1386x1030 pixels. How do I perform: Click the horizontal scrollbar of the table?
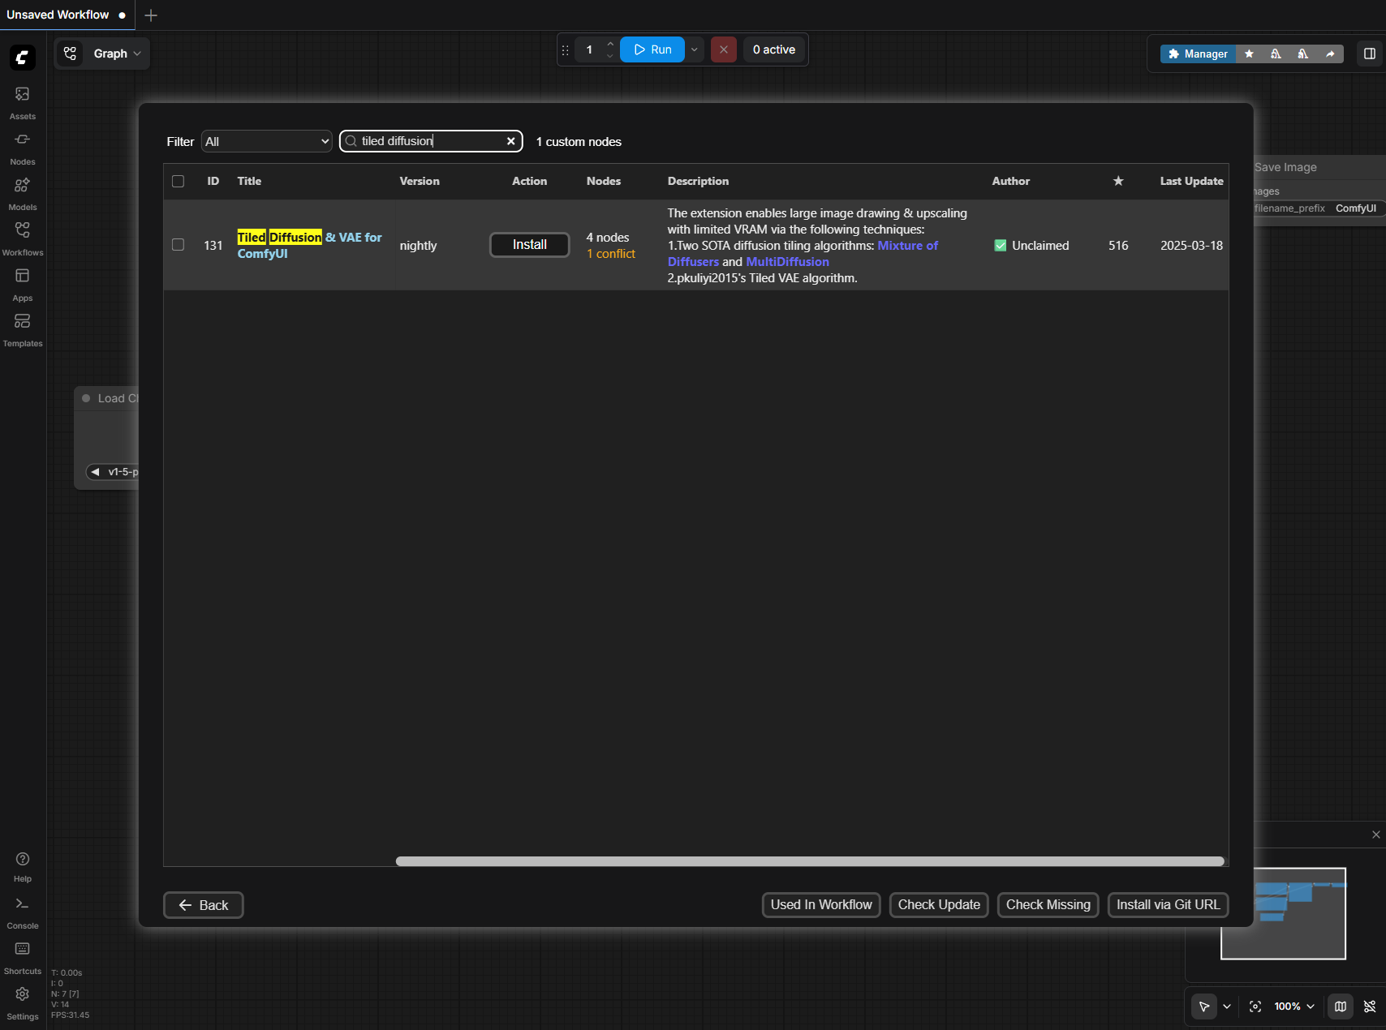[x=809, y=861]
